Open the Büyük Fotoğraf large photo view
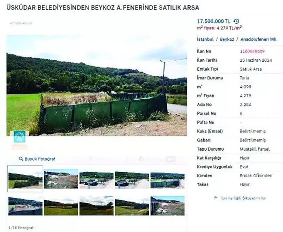 click(40, 159)
